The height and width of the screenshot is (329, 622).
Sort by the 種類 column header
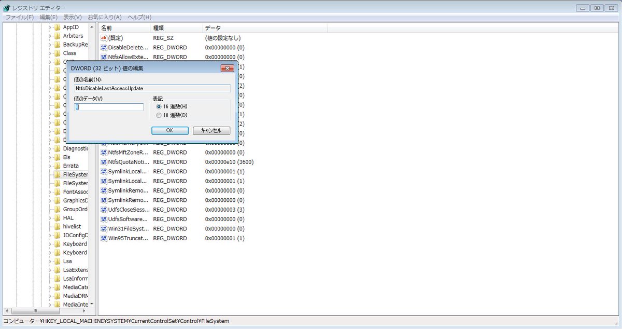click(176, 28)
